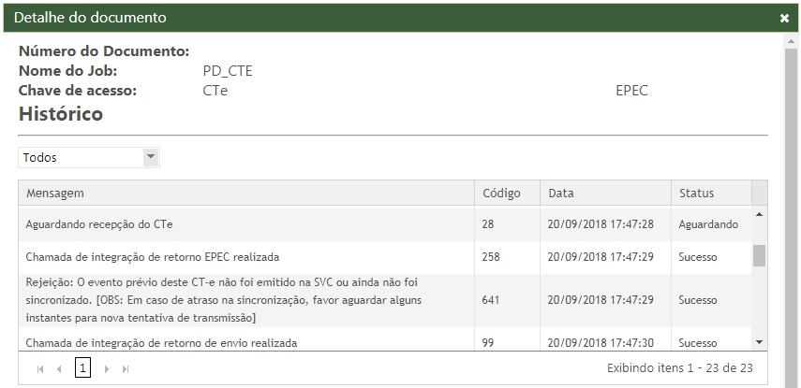The image size is (801, 388).
Task: Go to the last page of results
Action: point(126,368)
